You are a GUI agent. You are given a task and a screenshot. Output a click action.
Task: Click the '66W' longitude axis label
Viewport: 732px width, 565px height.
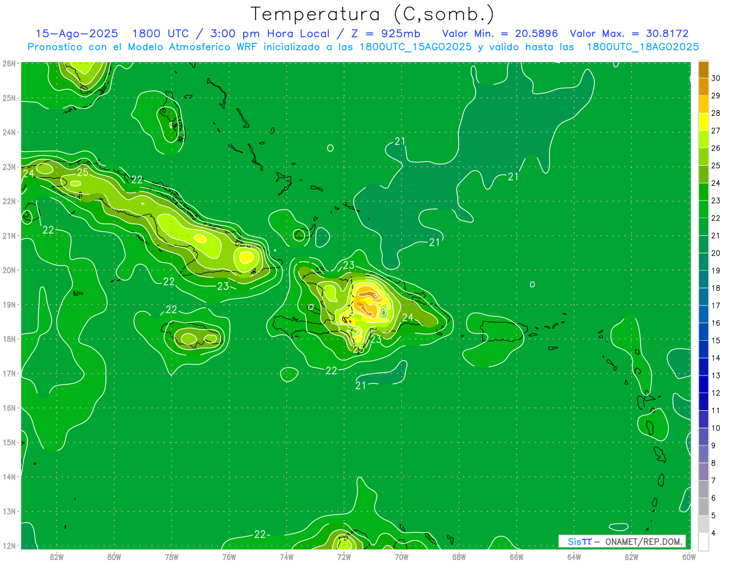[x=517, y=556]
